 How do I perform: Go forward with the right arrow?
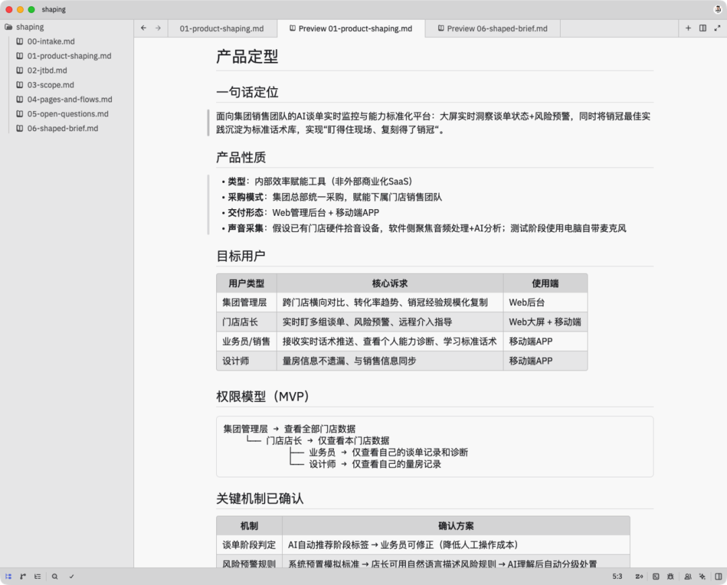[x=158, y=28]
